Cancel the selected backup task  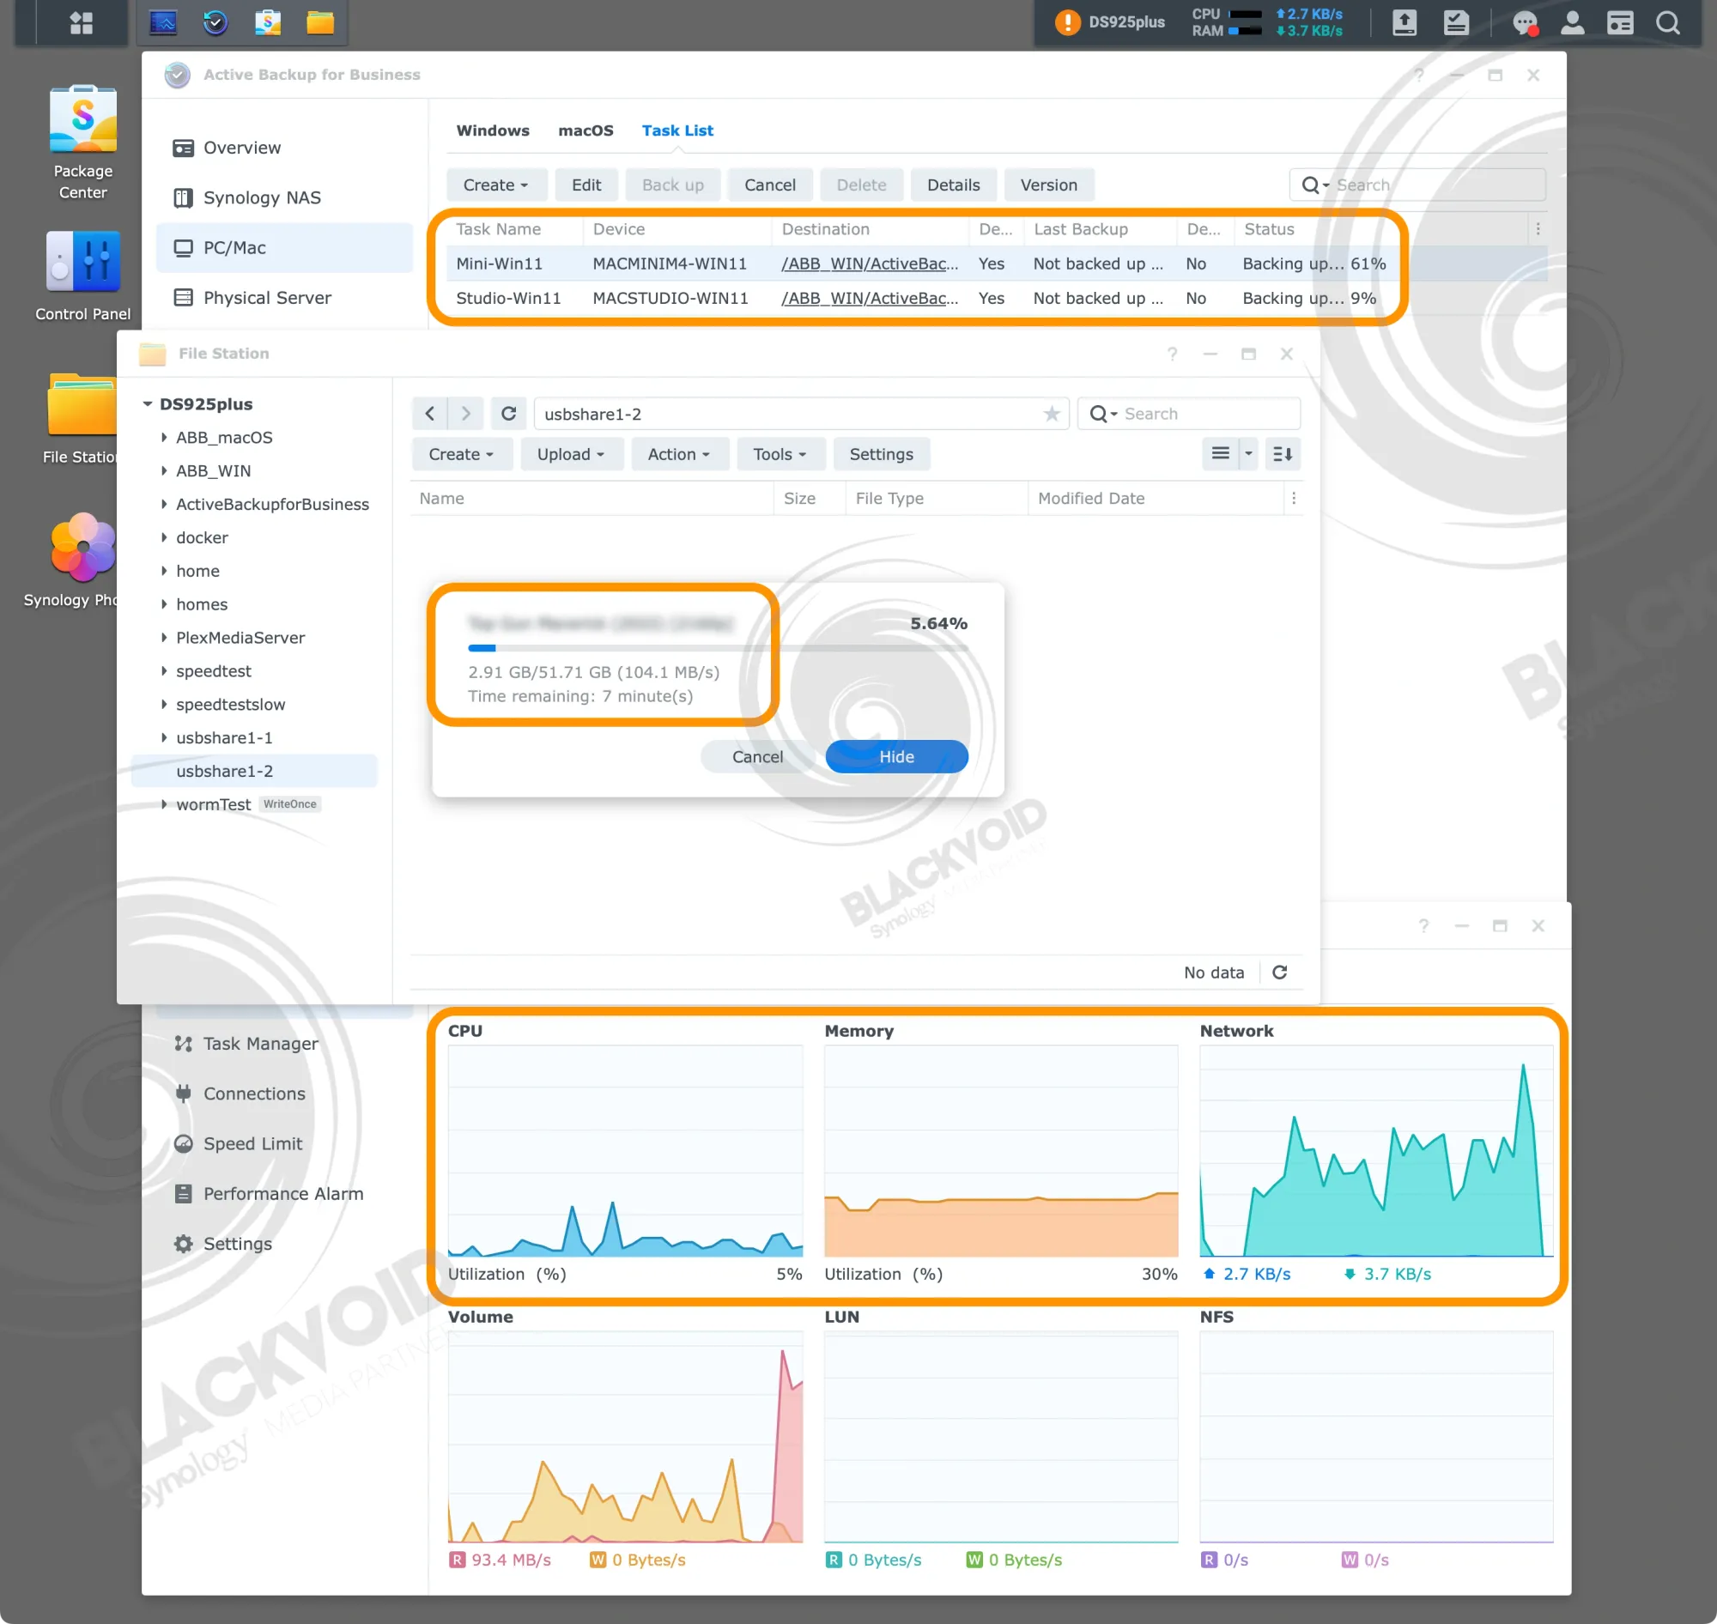770,185
